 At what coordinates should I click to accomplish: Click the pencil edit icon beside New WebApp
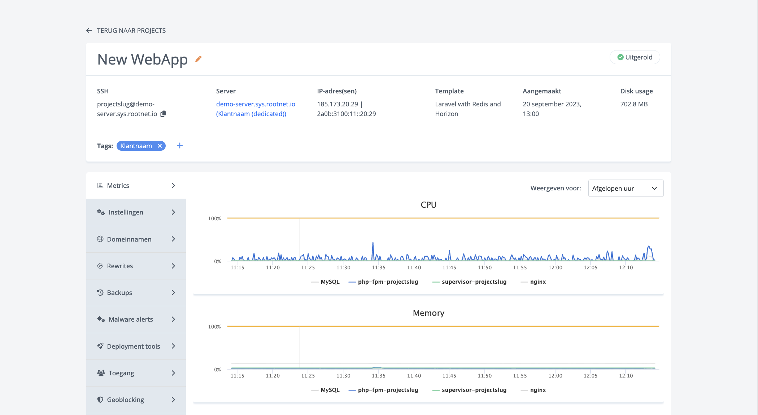(198, 59)
